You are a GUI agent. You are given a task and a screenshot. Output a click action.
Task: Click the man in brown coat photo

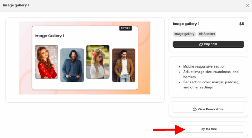[x=123, y=65]
